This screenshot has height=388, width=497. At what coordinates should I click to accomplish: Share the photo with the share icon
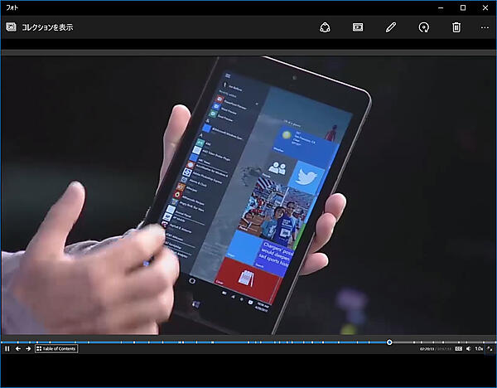(x=325, y=27)
